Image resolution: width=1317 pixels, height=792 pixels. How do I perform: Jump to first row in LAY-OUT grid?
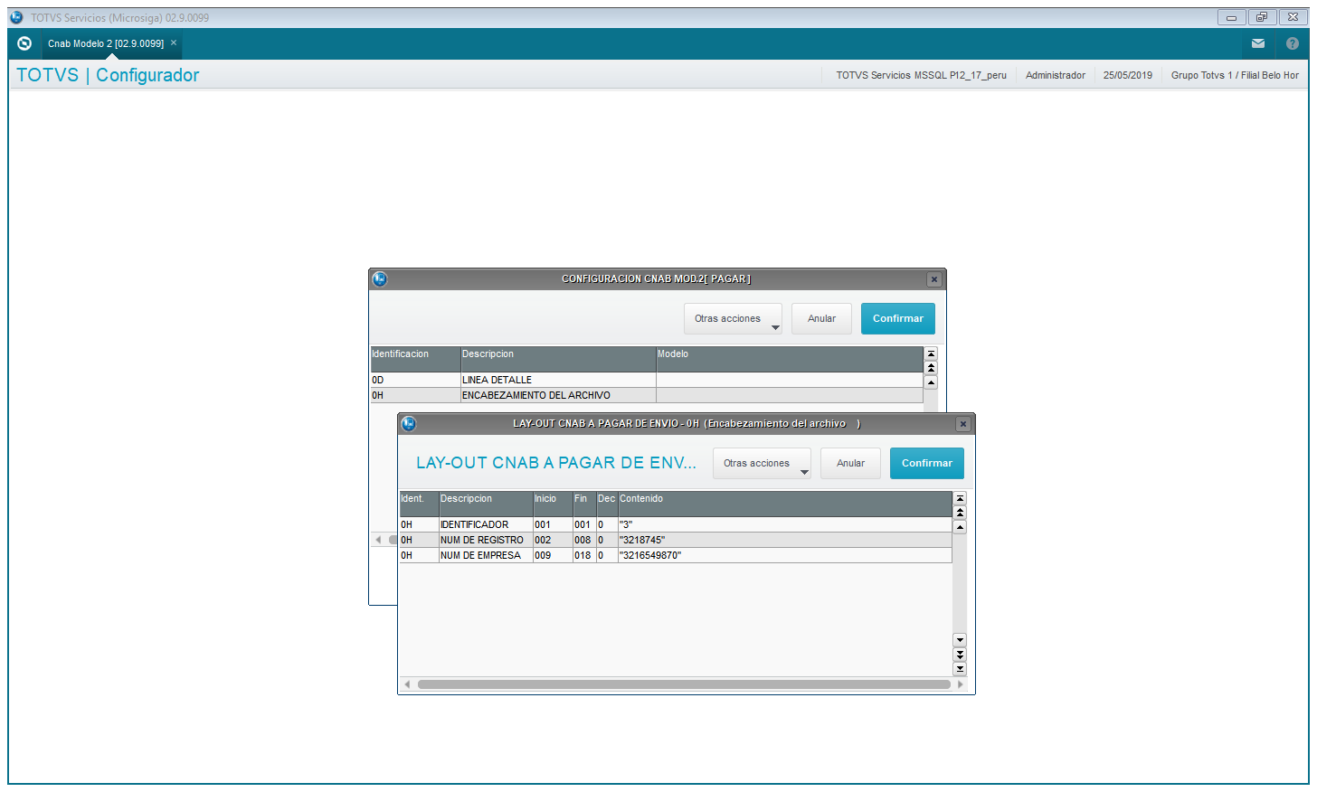[x=960, y=498]
